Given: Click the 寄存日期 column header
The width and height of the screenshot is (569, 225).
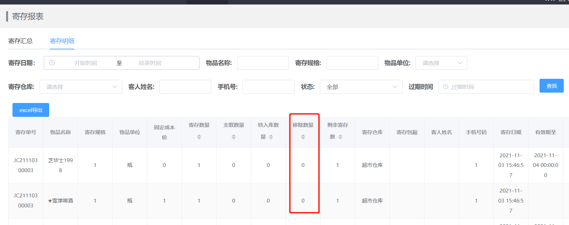Looking at the screenshot, I should pyautogui.click(x=511, y=132).
